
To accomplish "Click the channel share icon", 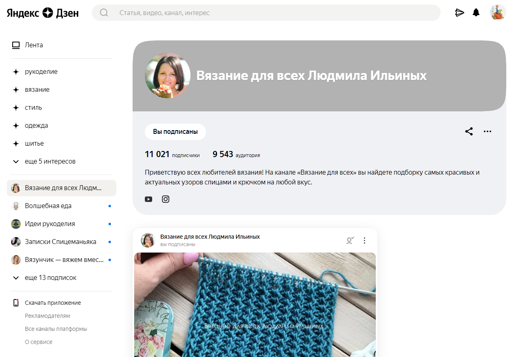I will point(469,131).
